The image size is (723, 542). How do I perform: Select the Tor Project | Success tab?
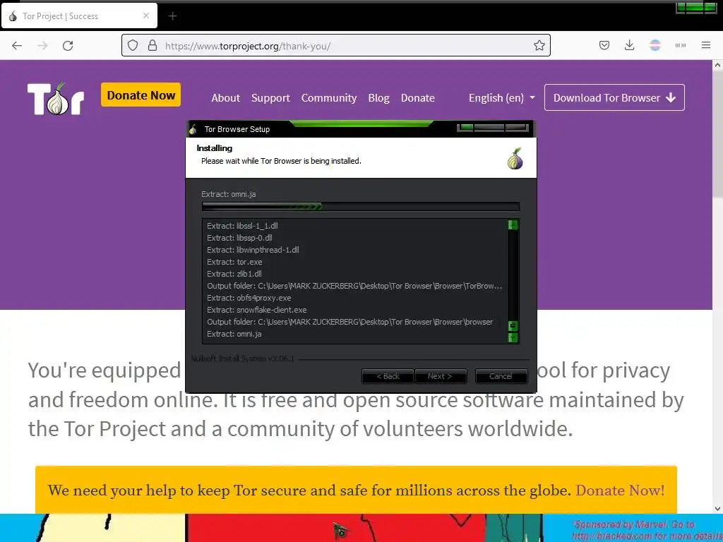click(79, 16)
